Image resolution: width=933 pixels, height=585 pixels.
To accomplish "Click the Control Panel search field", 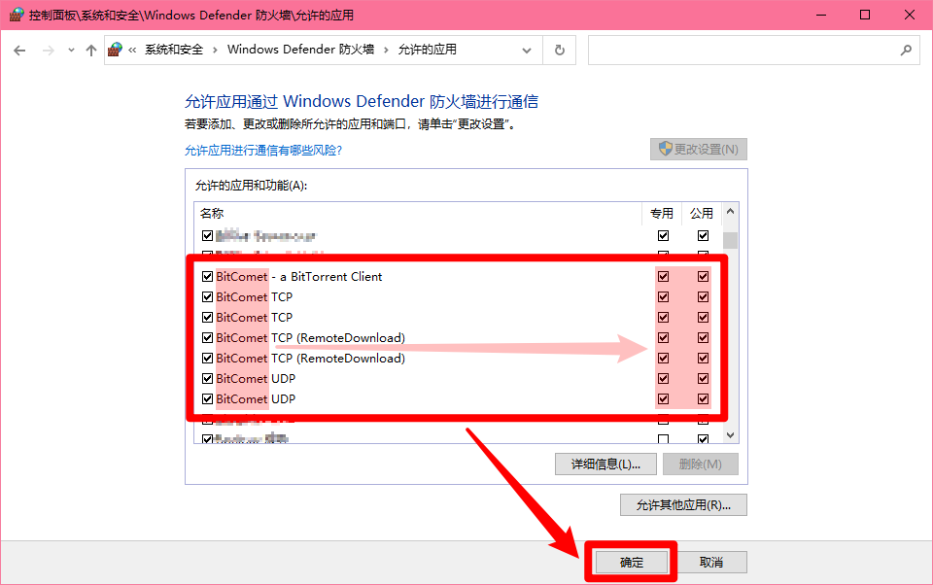I will click(x=743, y=50).
